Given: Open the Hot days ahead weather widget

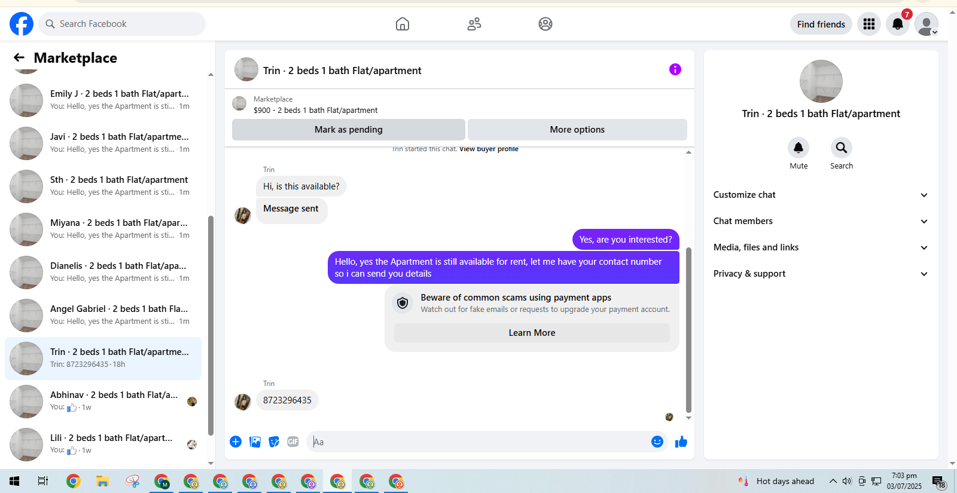Looking at the screenshot, I should coord(776,481).
